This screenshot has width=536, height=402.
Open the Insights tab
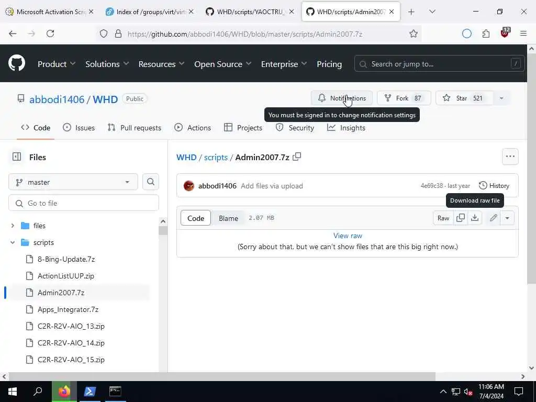pos(347,128)
